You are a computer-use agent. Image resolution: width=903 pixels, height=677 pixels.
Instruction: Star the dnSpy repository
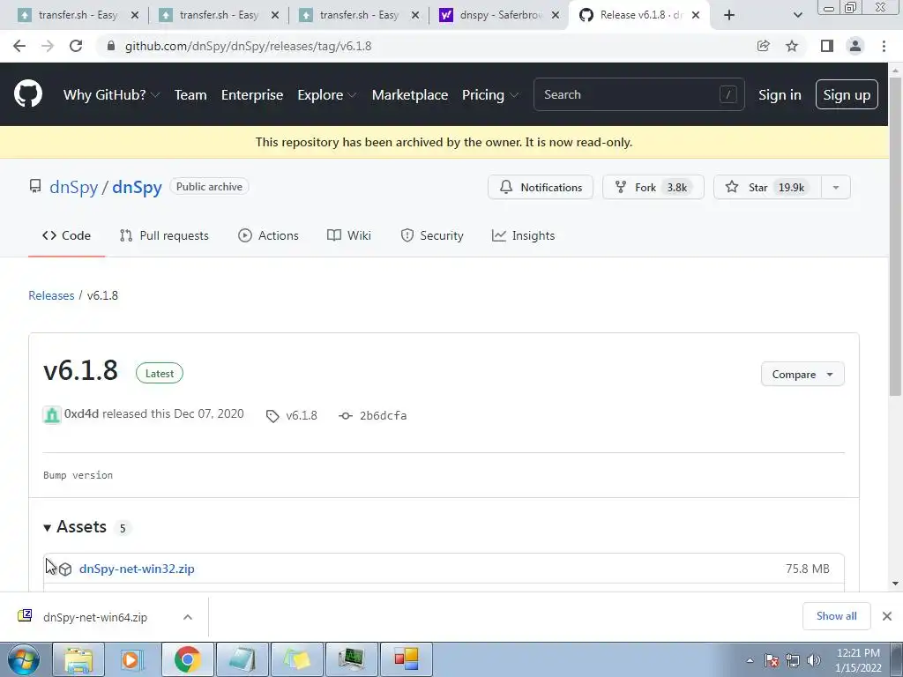pos(767,187)
